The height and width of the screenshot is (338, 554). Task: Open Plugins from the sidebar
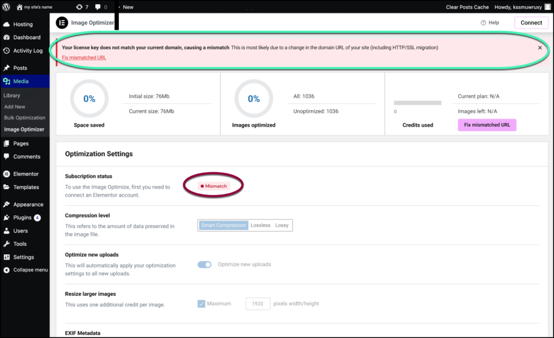(22, 218)
